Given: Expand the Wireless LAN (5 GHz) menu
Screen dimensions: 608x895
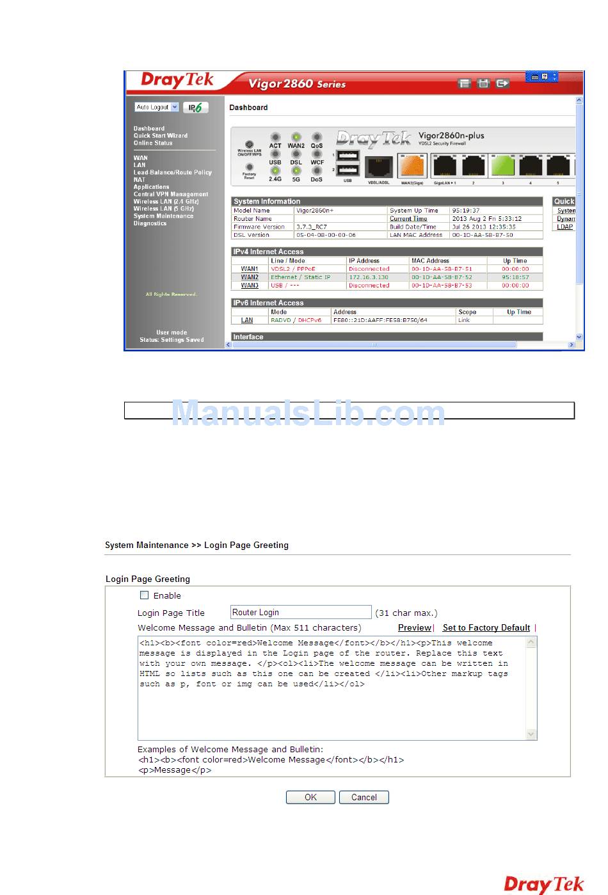Looking at the screenshot, I should click(164, 209).
